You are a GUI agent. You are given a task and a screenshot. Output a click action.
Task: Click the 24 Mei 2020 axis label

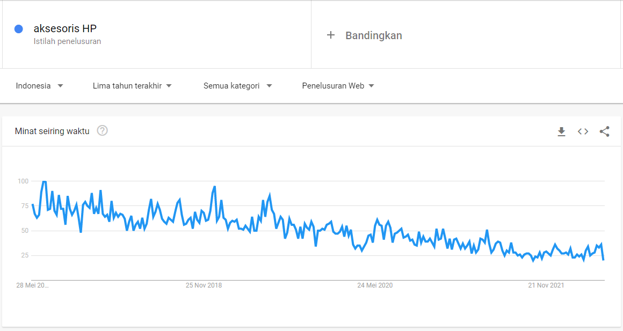point(374,285)
